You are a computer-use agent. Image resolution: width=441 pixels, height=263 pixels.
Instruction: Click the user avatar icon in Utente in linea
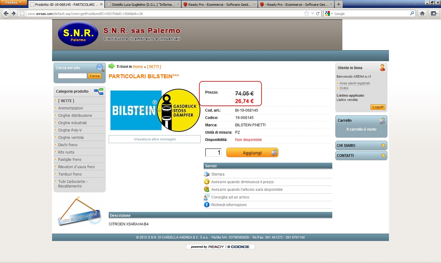pos(382,68)
